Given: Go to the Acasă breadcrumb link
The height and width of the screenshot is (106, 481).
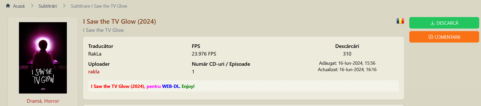Looking at the screenshot, I should click(19, 6).
